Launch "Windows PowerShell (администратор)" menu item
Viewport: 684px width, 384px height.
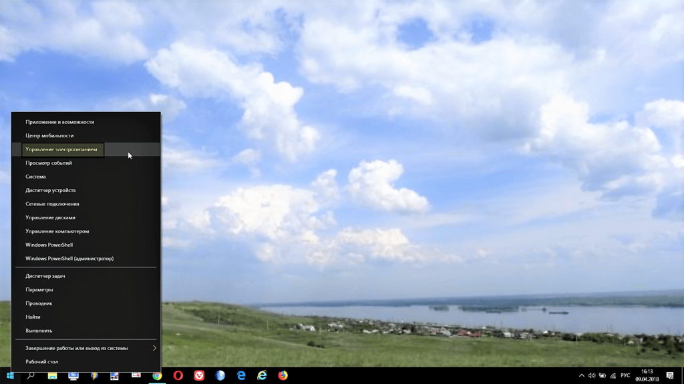coord(69,259)
